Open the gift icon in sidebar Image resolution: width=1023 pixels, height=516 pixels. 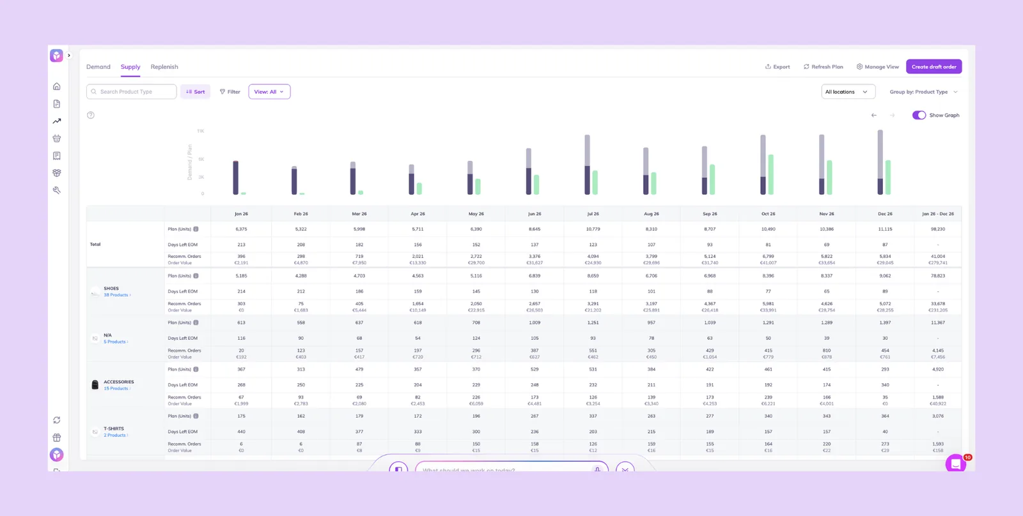coord(57,437)
